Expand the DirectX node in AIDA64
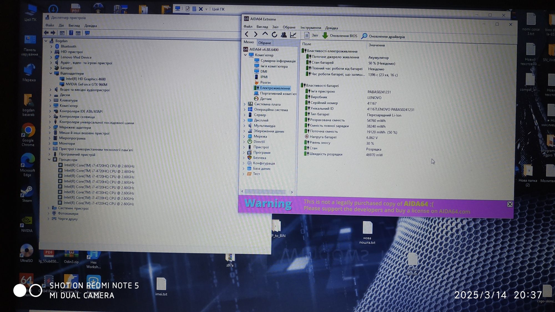Screen dimensions: 555x312 pos(244,142)
